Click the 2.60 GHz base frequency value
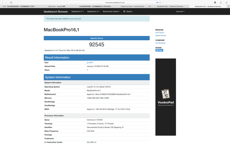This screenshot has height=144, width=230. pyautogui.click(x=90, y=131)
